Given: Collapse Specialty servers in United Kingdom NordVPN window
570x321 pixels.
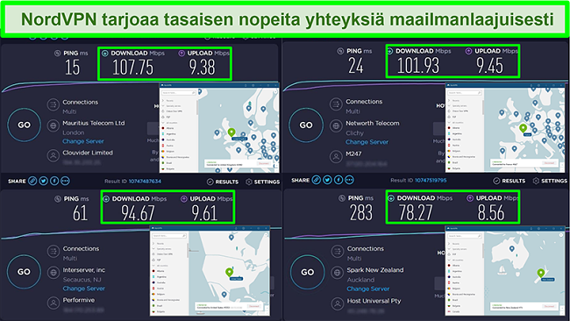Looking at the screenshot, I should point(163,106).
